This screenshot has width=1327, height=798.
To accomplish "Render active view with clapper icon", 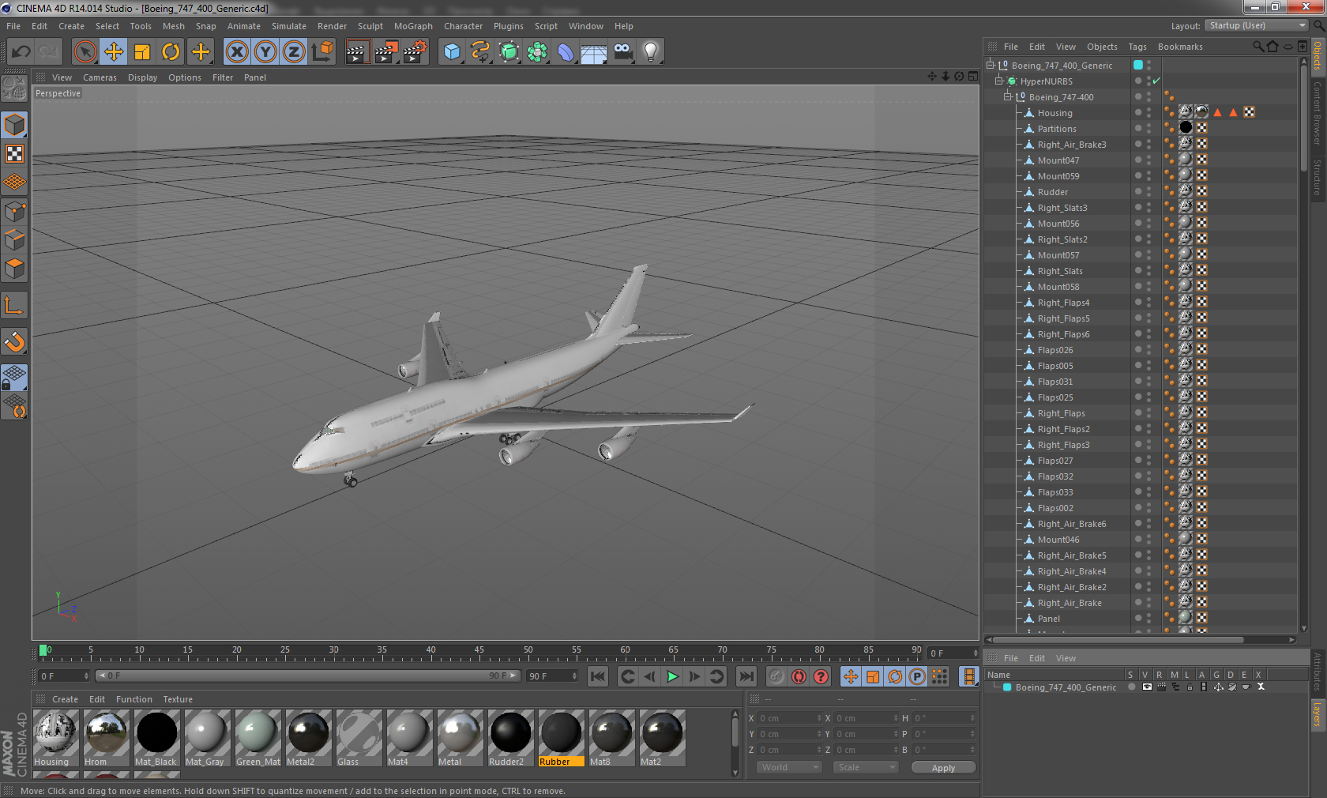I will click(x=357, y=52).
